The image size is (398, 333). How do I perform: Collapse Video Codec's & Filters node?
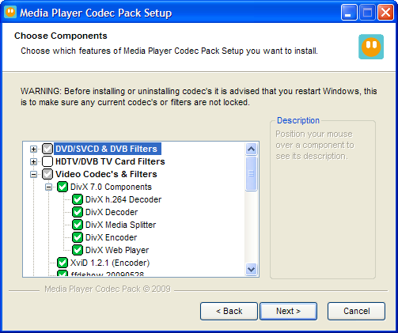click(33, 174)
